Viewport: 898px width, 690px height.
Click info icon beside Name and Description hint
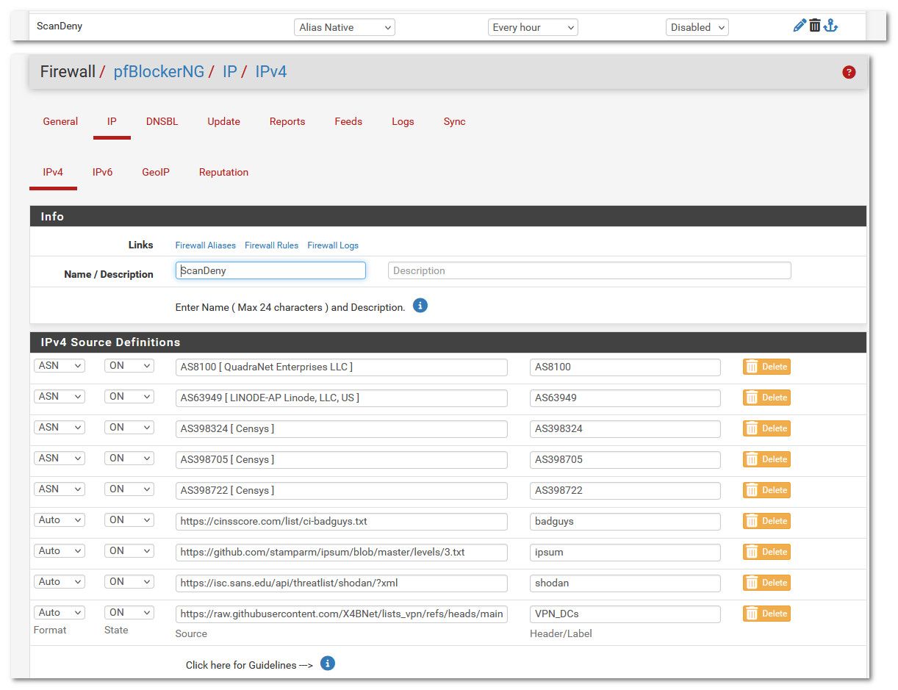(420, 306)
